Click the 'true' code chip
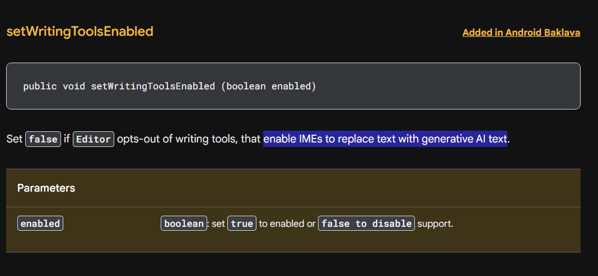The height and width of the screenshot is (276, 598). 242,223
